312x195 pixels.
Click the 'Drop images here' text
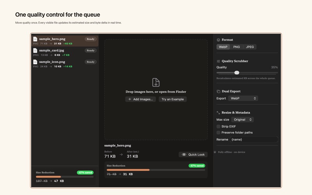click(156, 92)
